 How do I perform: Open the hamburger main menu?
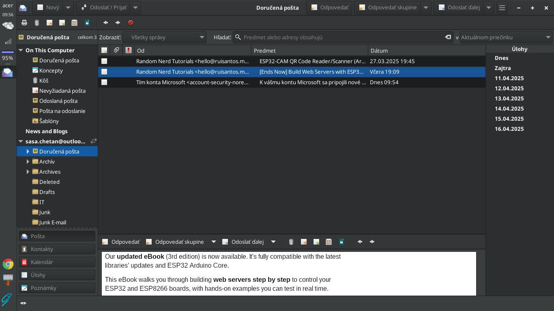click(502, 8)
